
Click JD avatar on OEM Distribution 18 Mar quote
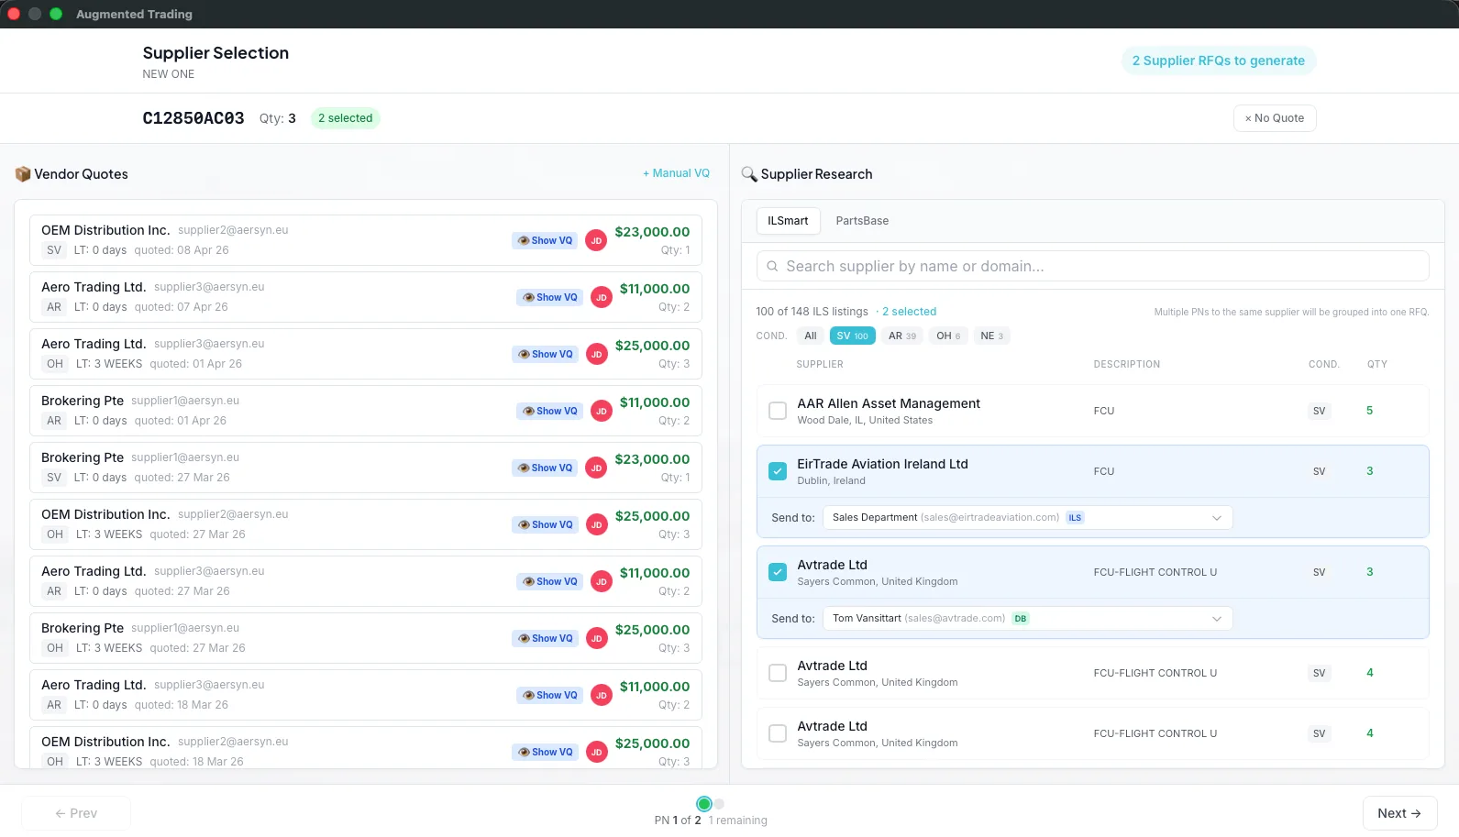(x=596, y=752)
